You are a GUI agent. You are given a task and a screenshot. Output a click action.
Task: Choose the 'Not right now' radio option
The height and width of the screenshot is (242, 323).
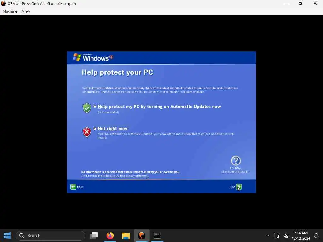click(95, 129)
